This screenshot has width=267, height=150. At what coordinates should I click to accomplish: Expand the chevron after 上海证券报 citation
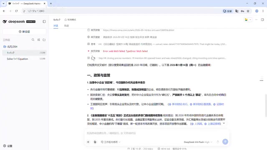224,123
